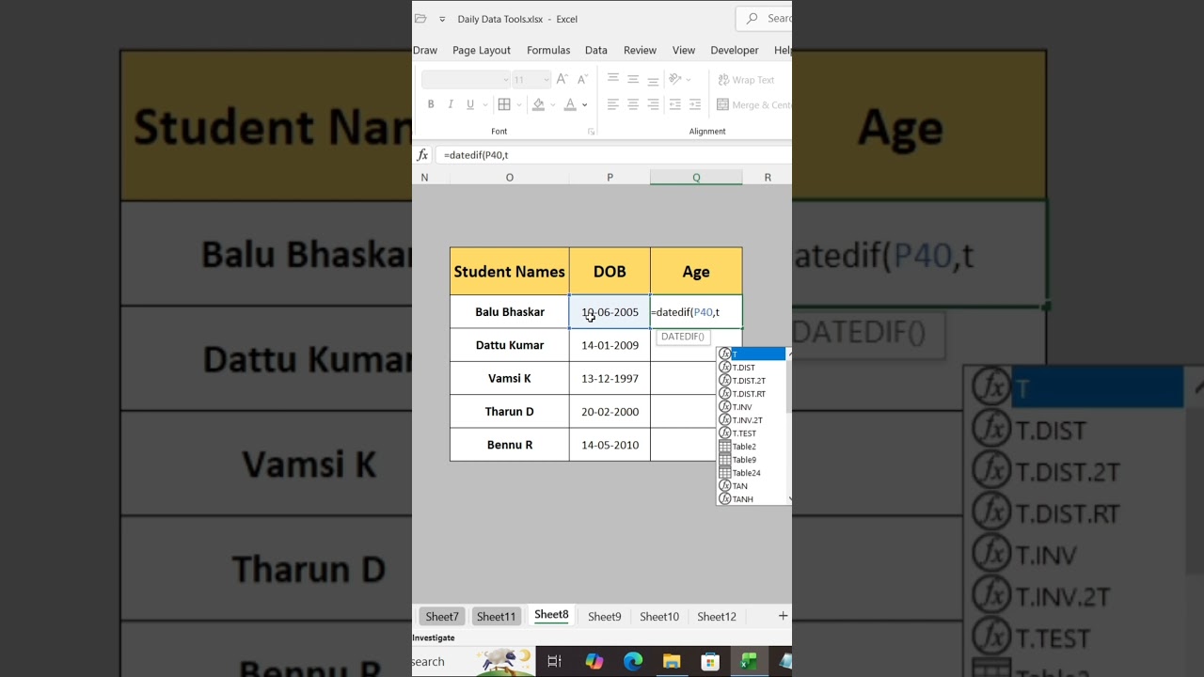Select T.DIST from the autocomplete list
This screenshot has height=677, width=1204.
click(752, 368)
